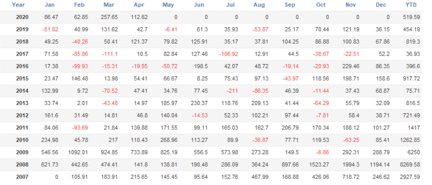Click the Oct column header
This screenshot has width=432, height=185.
[321, 5]
